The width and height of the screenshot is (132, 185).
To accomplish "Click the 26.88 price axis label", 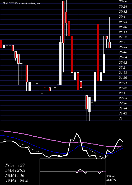I will 123,47.
